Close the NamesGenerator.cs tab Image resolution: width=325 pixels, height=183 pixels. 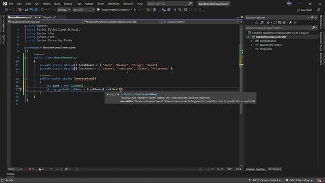(40, 17)
